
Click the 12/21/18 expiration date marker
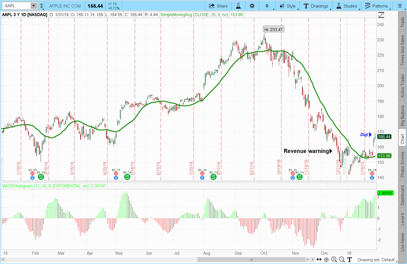click(x=338, y=167)
